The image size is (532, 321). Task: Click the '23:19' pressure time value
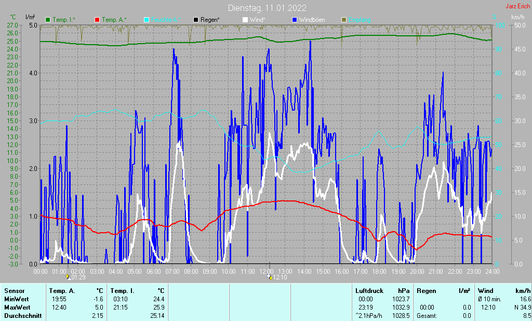click(366, 307)
